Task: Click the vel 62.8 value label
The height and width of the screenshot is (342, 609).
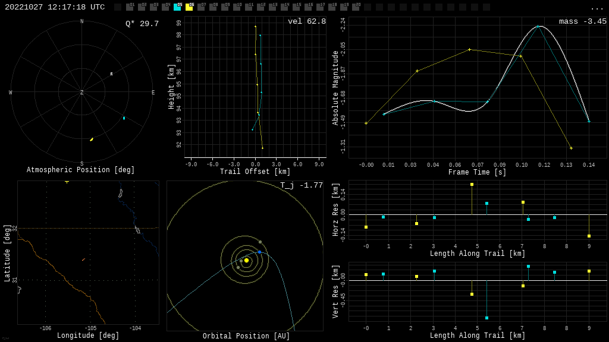Action: tap(306, 21)
